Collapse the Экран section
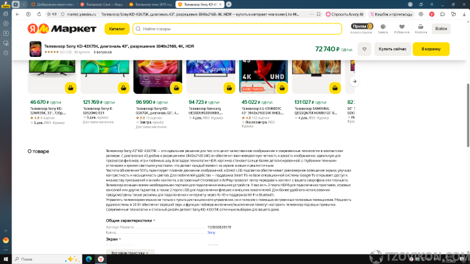Image resolution: width=470 pixels, height=264 pixels. tap(113, 239)
